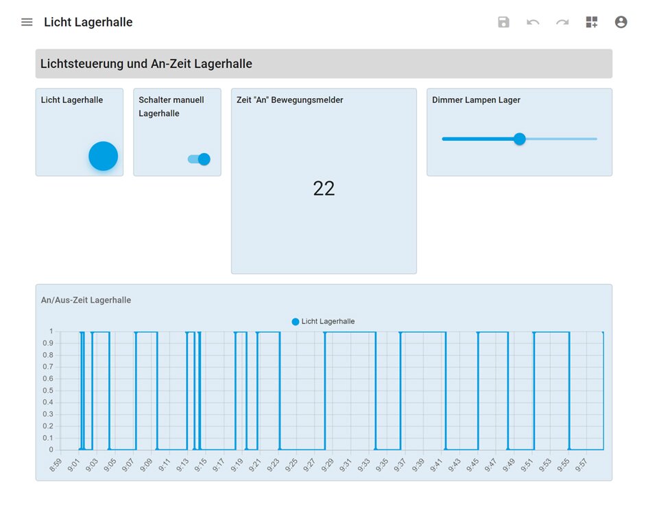This screenshot has height=508, width=648.
Task: Click the Lichtsteuerung und An-Zeit Lagerhalle header
Action: point(146,64)
